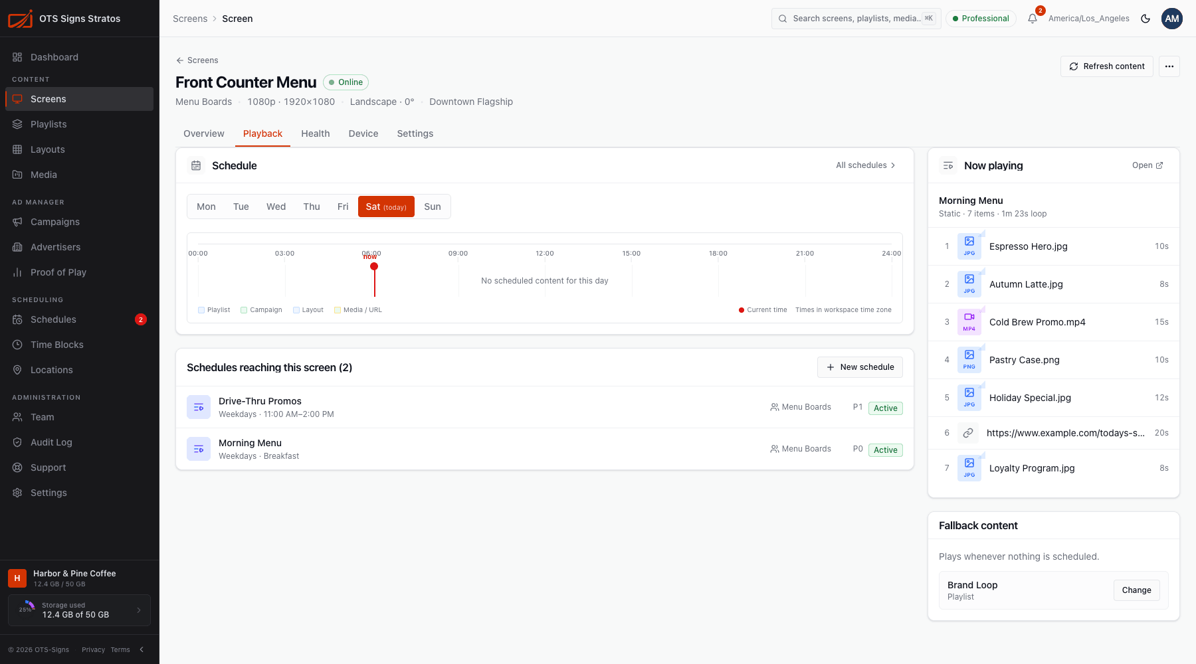The height and width of the screenshot is (664, 1196).
Task: Switch to the Device tab
Action: (x=363, y=133)
